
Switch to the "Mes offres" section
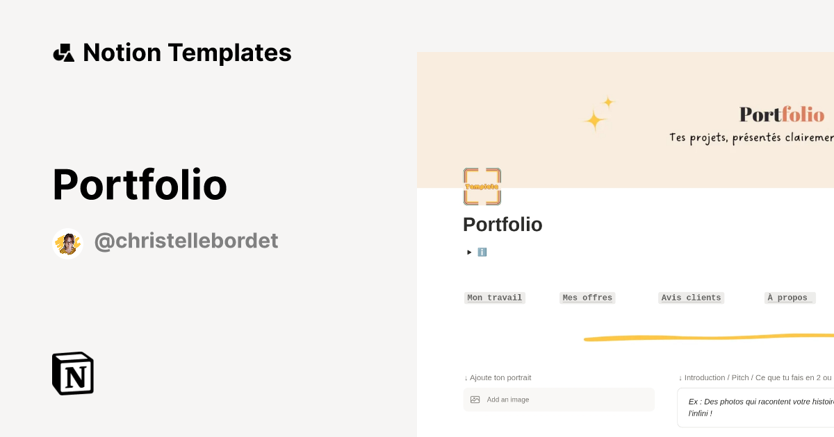(x=587, y=298)
